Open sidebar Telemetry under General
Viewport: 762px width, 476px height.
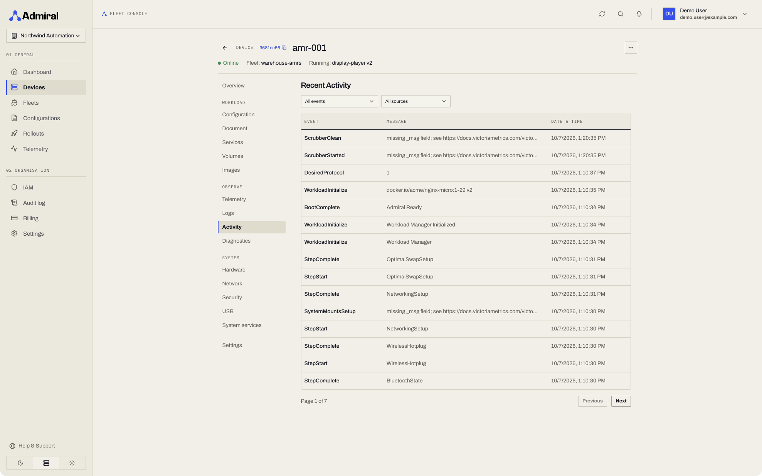point(46,149)
